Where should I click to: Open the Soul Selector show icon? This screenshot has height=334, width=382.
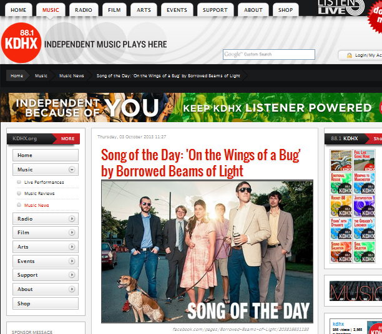pos(365,252)
